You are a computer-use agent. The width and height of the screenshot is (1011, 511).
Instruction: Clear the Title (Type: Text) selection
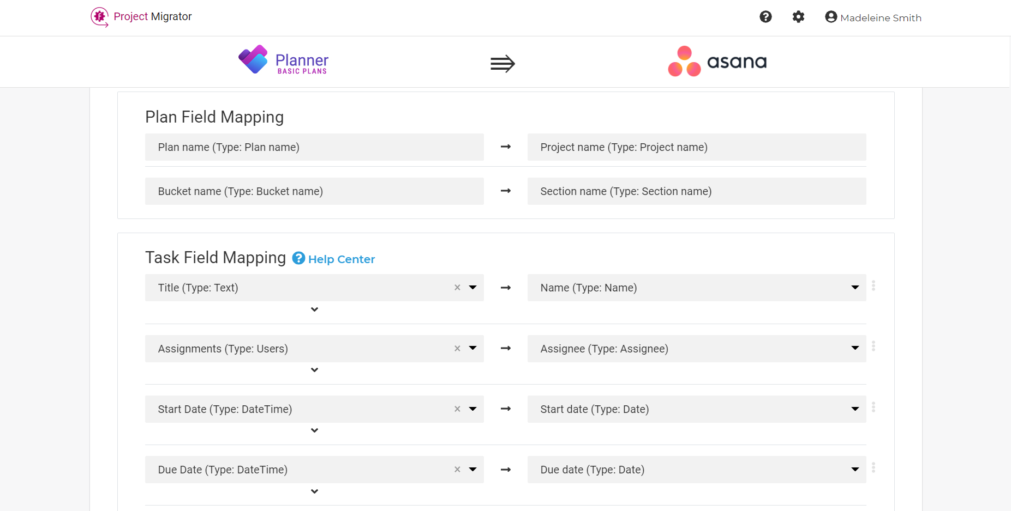[457, 288]
